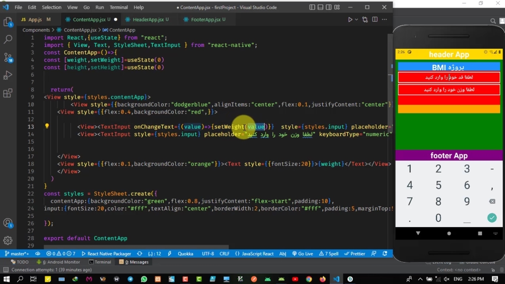505x284 pixels.
Task: Toggle the bottom panel layout button
Action: pos(320,7)
